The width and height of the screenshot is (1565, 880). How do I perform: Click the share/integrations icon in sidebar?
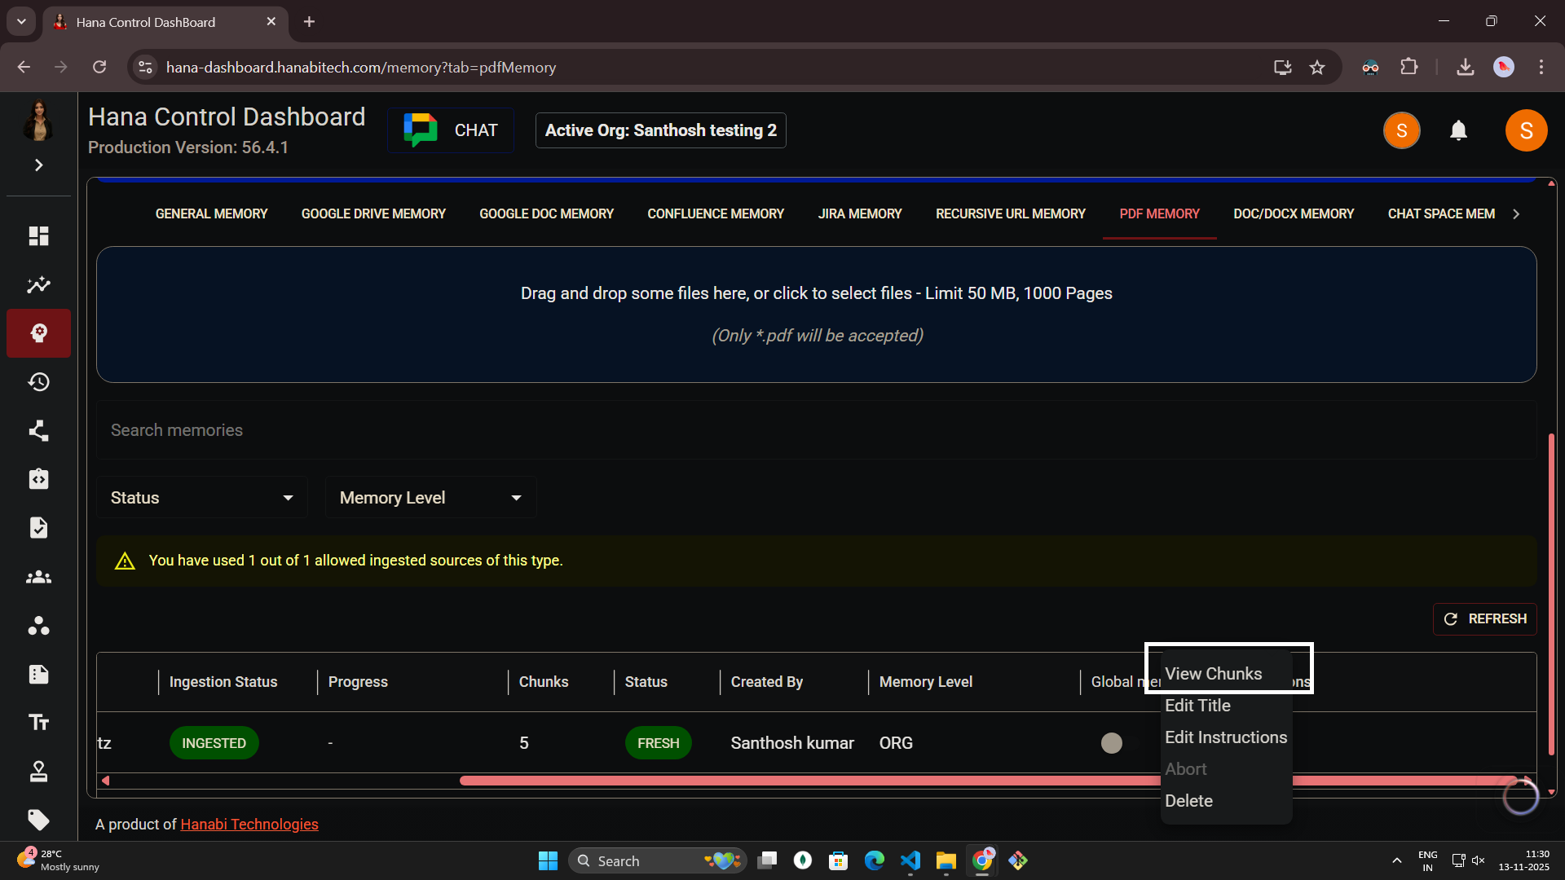(38, 430)
